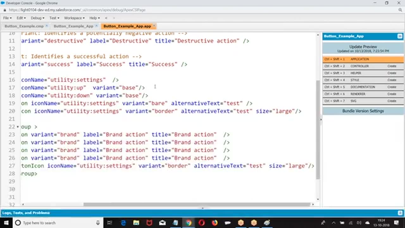Open Microsoft Edge from taskbar
The height and width of the screenshot is (228, 405).
[x=123, y=223]
